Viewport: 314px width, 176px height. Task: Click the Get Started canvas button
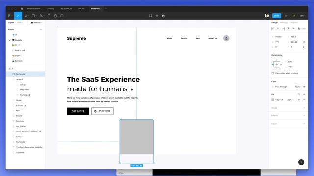tap(78, 111)
